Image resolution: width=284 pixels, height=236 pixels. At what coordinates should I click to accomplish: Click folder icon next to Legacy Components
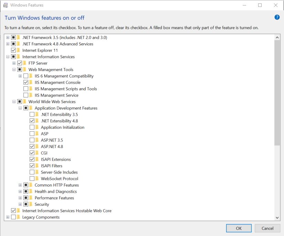[19, 217]
